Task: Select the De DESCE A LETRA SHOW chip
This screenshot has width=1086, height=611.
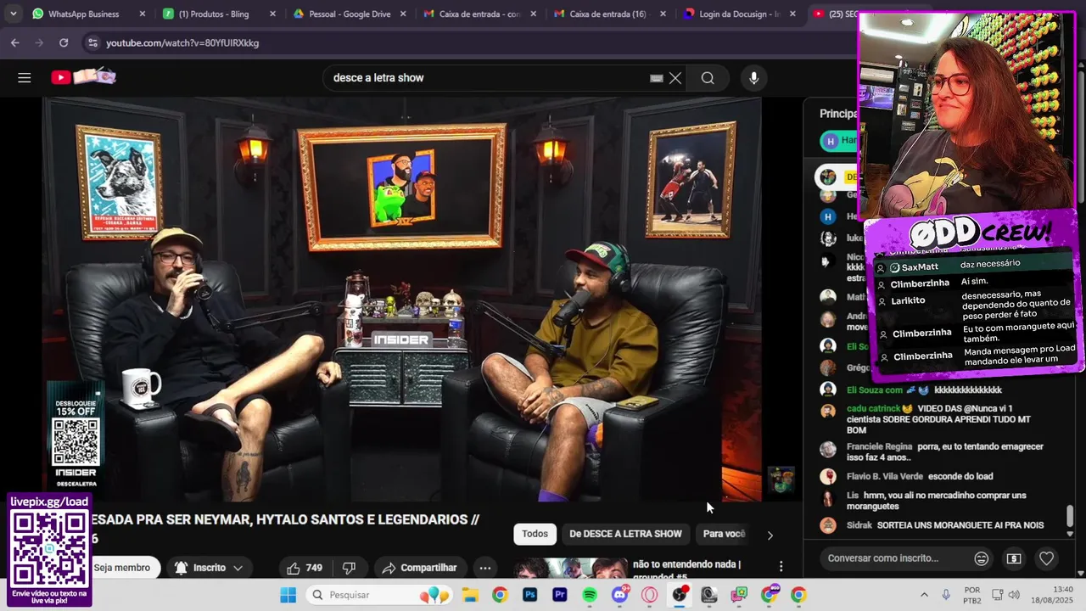Action: (x=625, y=534)
